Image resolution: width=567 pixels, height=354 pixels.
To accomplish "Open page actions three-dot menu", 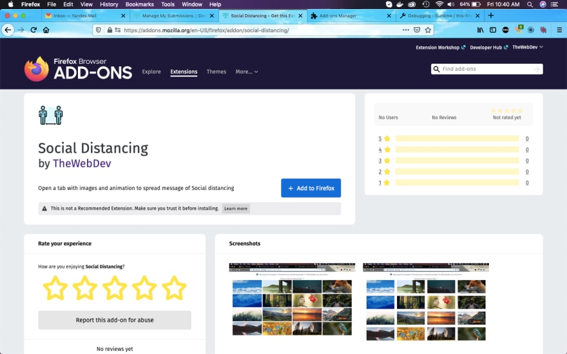I will coord(406,30).
